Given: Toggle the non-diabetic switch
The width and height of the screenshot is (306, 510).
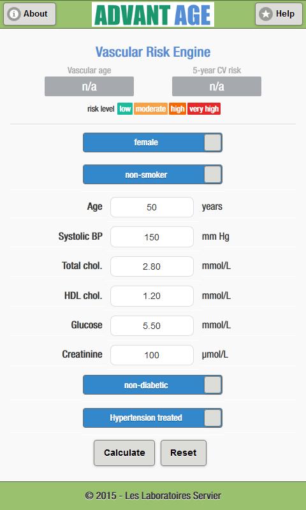Looking at the screenshot, I should click(x=152, y=385).
